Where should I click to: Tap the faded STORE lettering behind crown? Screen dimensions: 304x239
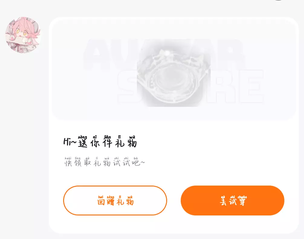tap(190, 86)
